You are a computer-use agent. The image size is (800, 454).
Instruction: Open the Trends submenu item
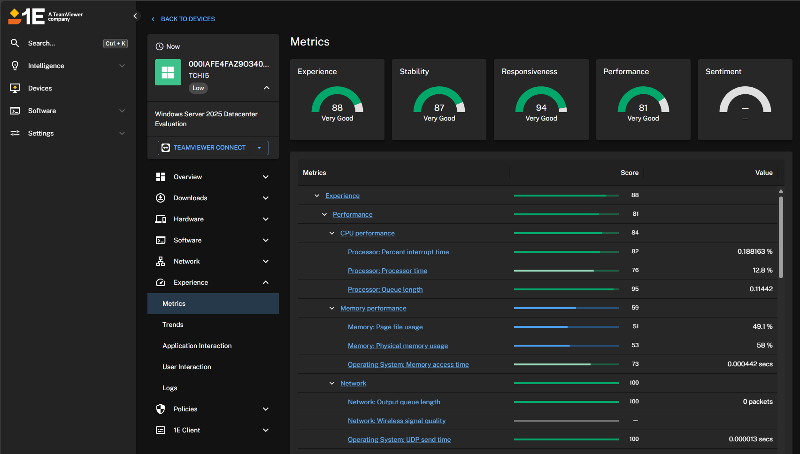173,325
